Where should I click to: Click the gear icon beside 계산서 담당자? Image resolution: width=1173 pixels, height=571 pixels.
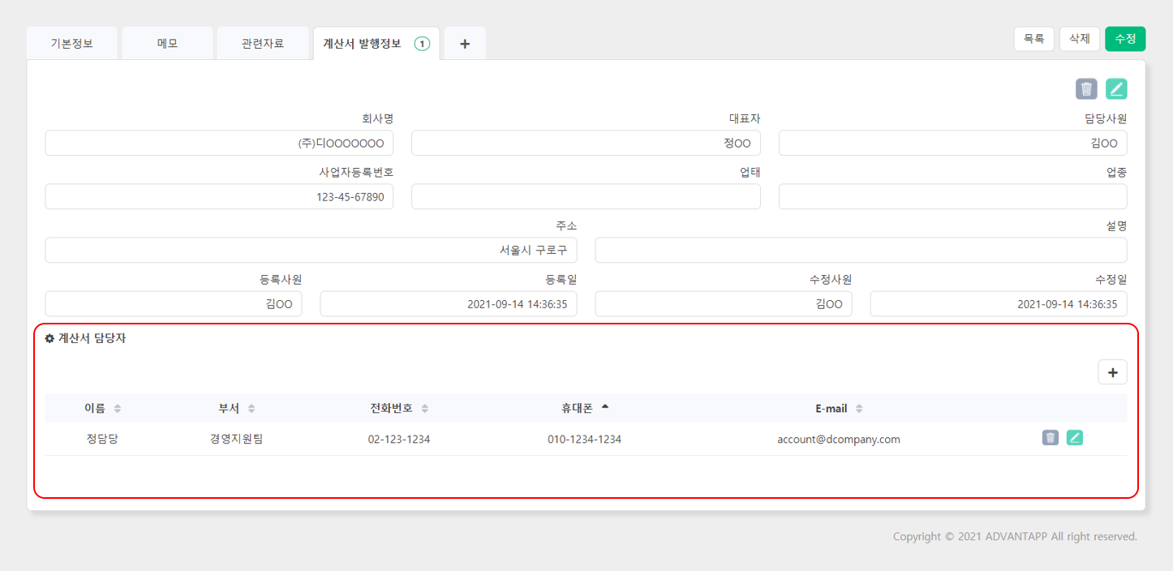coord(49,339)
